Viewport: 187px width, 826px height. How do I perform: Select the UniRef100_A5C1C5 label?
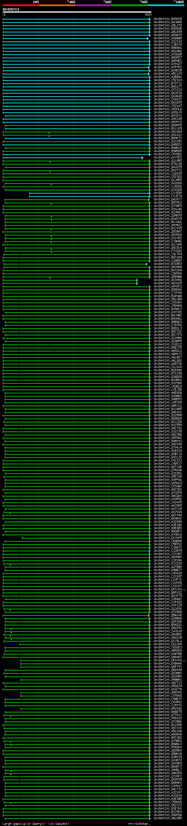(168, 74)
